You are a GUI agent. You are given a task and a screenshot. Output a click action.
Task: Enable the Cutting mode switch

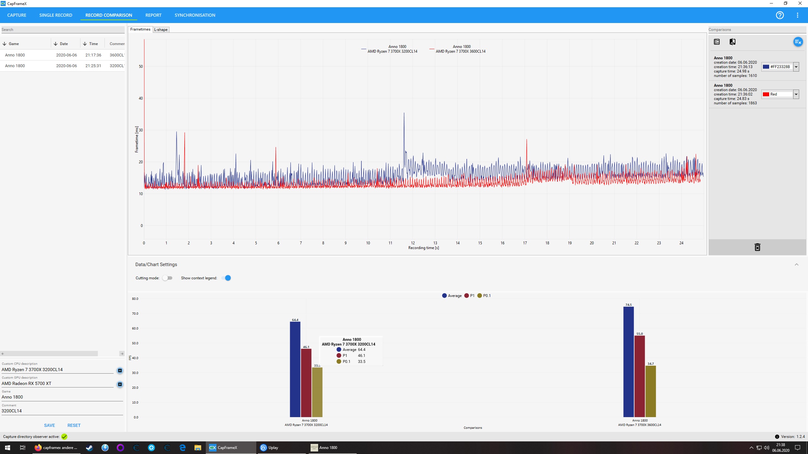167,278
